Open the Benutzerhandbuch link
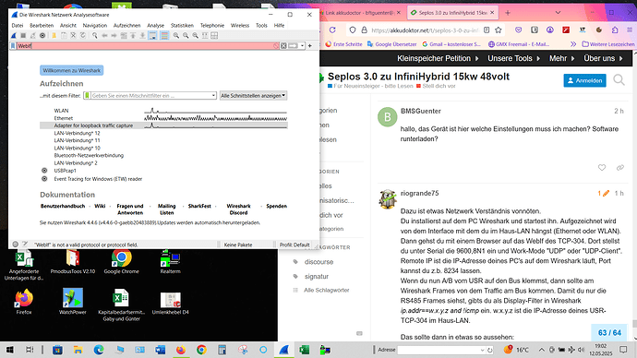 pos(63,206)
